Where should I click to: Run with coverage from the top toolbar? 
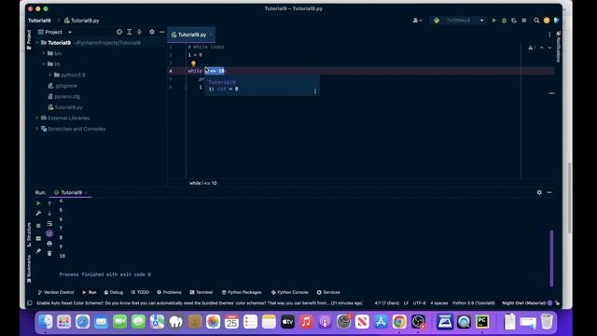(514, 21)
